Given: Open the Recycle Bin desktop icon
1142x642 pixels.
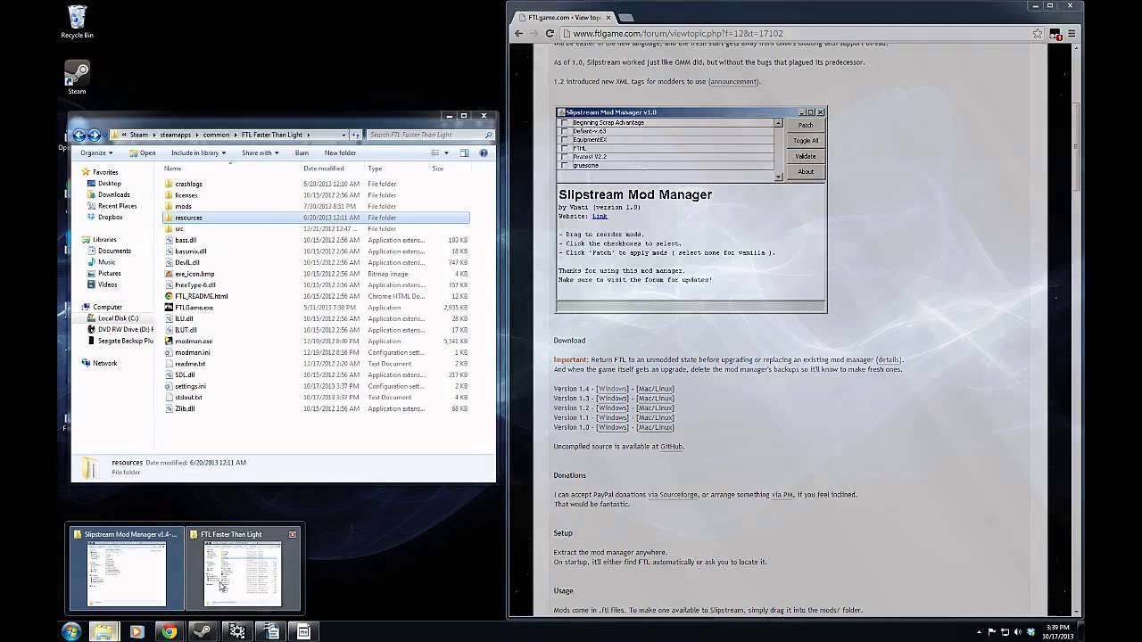Looking at the screenshot, I should tap(77, 21).
